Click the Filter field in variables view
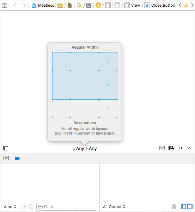Screen dimensions: 195x212 click(67, 207)
